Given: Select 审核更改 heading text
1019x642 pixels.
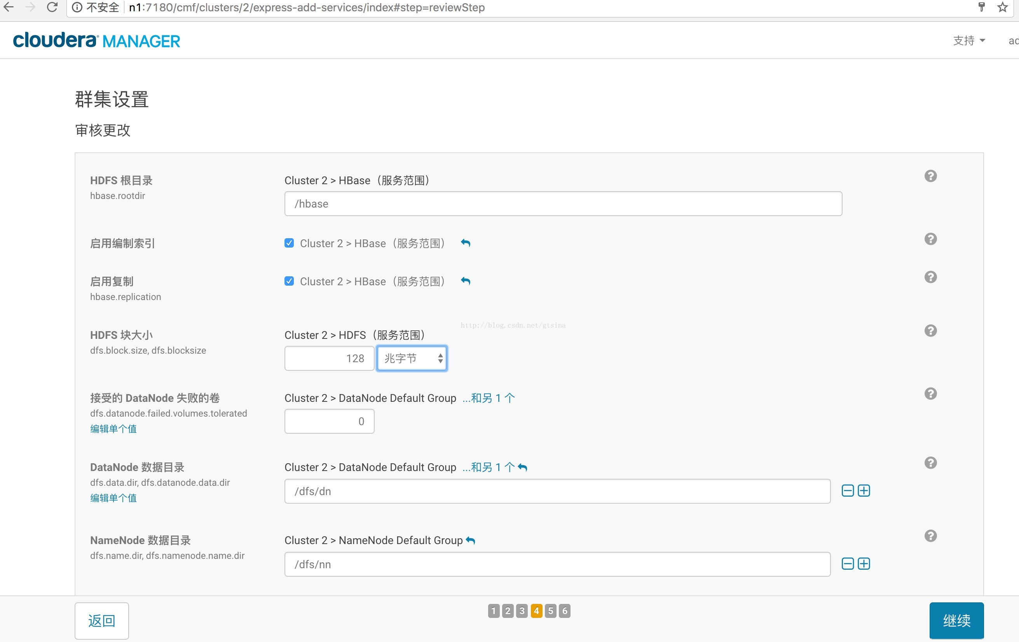Looking at the screenshot, I should click(103, 130).
